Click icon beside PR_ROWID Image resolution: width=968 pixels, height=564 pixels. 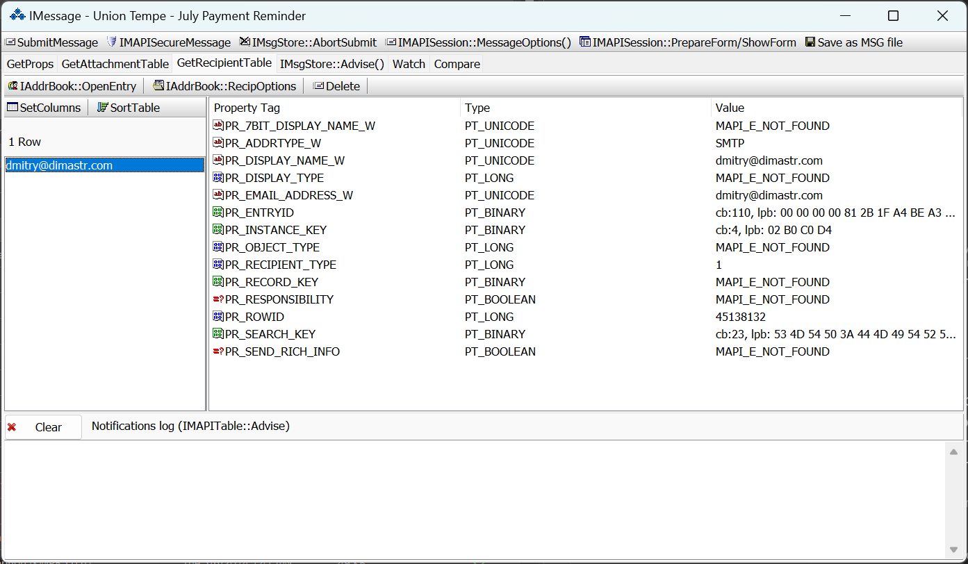click(218, 317)
